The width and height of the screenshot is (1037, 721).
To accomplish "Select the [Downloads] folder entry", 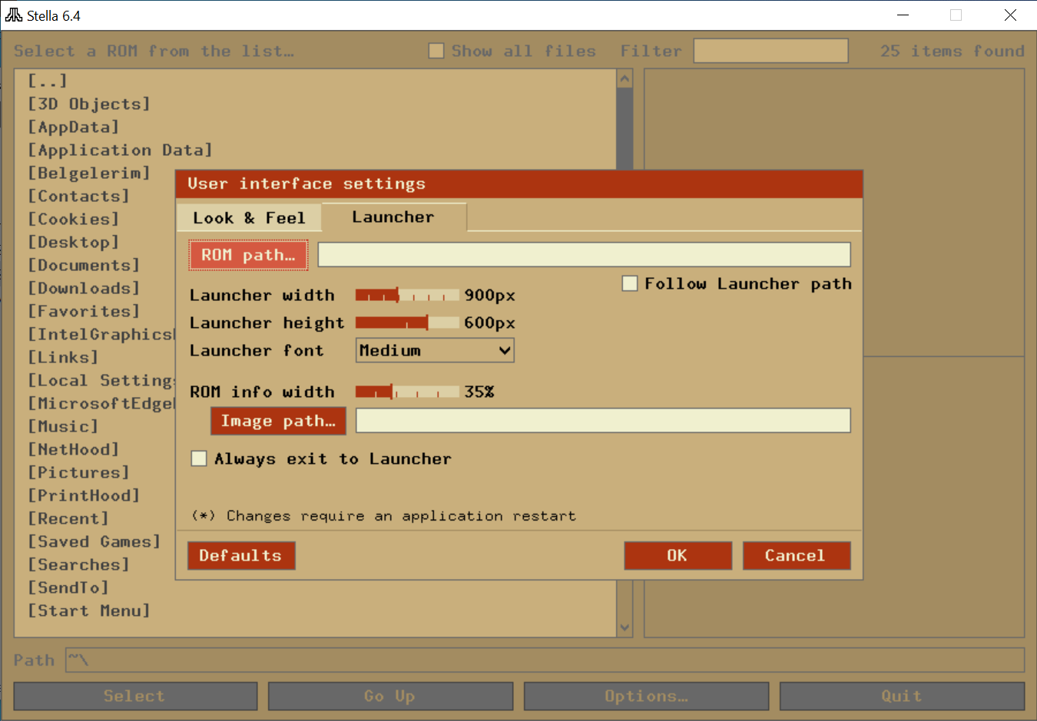I will [x=84, y=288].
